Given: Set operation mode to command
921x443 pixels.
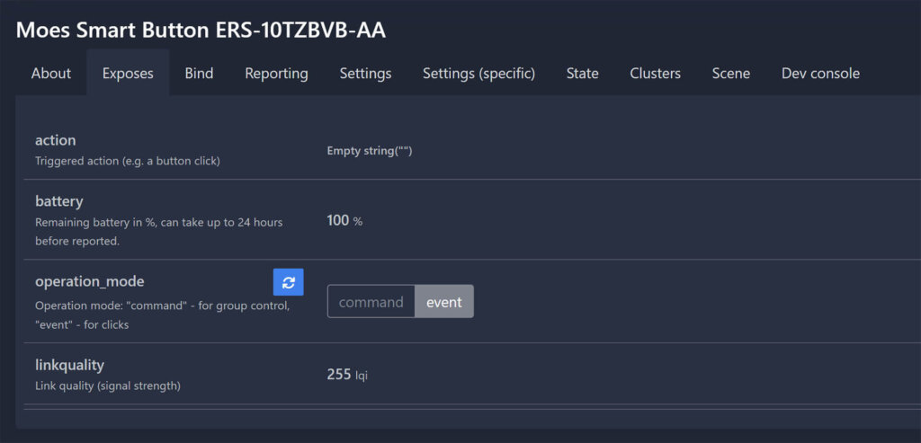Looking at the screenshot, I should click(x=371, y=302).
